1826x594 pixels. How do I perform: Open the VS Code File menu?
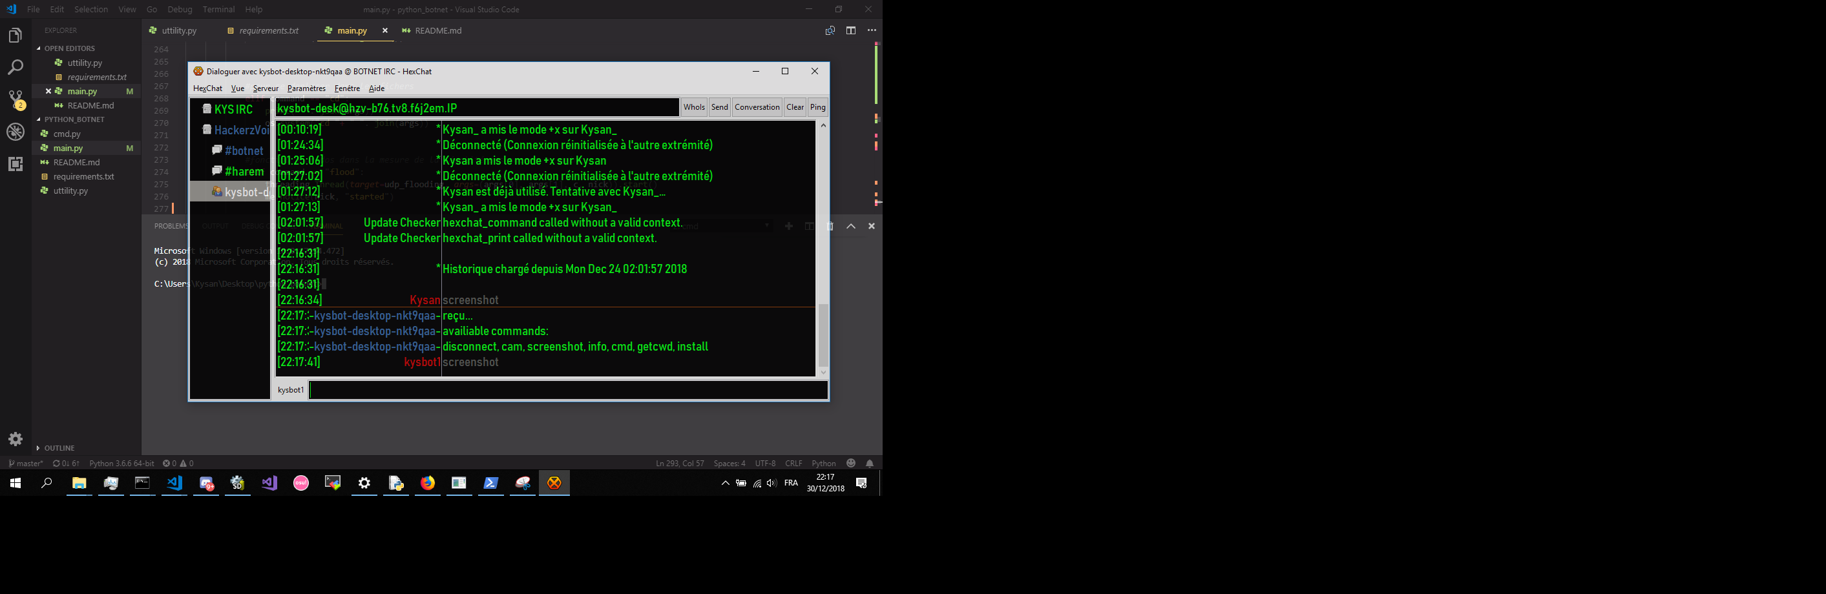click(34, 9)
